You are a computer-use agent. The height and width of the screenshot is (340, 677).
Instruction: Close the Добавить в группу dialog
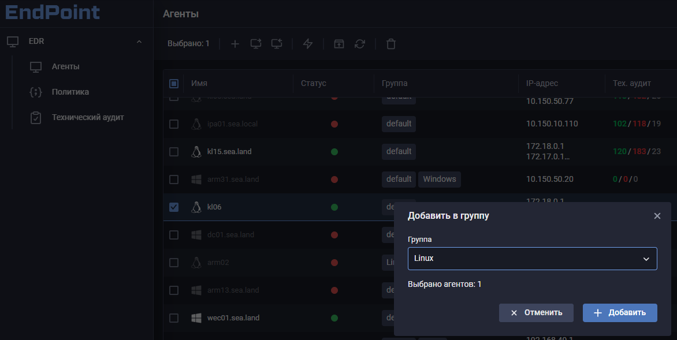click(x=657, y=216)
